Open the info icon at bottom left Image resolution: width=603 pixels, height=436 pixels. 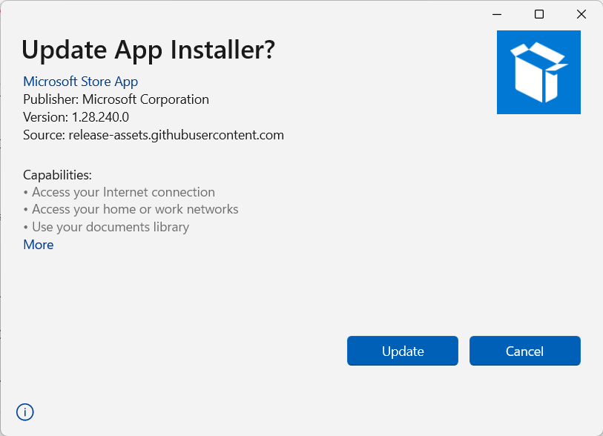(25, 412)
